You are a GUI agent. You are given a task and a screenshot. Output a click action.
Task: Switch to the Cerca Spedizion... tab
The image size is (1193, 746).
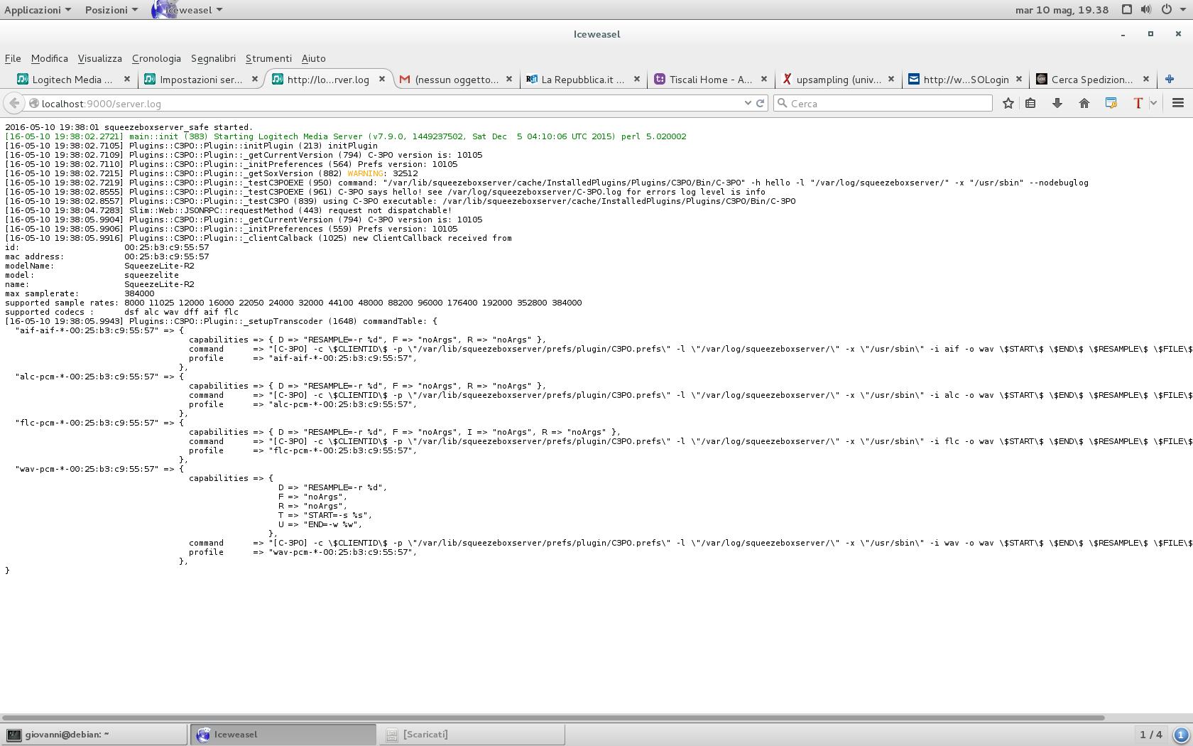(x=1091, y=80)
